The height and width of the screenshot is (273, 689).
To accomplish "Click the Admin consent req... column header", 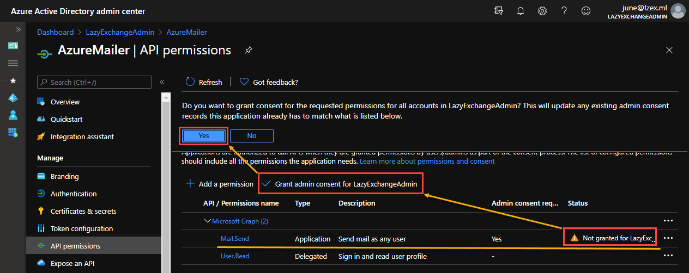I will pyautogui.click(x=525, y=203).
